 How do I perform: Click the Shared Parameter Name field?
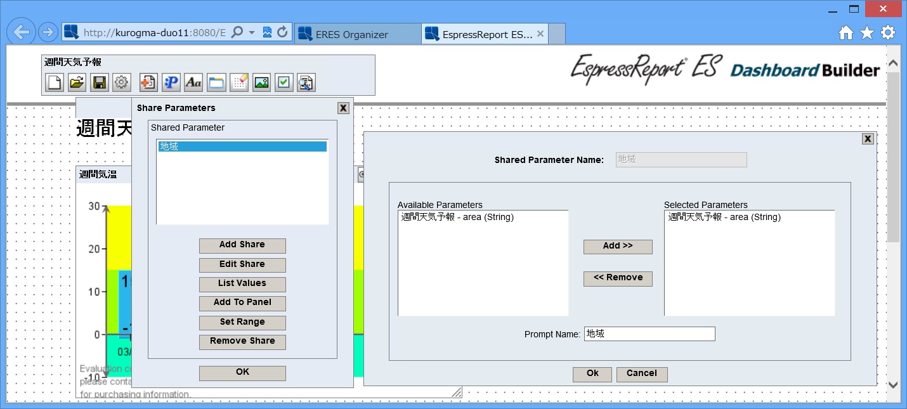(x=681, y=159)
